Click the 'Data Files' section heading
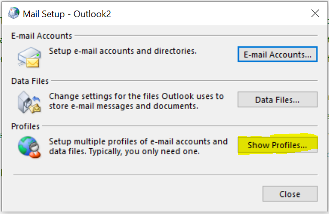The image size is (329, 214). (30, 81)
